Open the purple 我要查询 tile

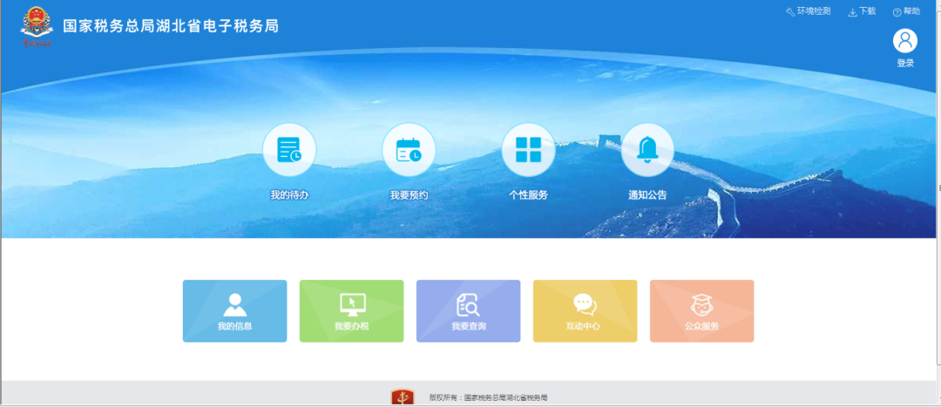point(468,311)
